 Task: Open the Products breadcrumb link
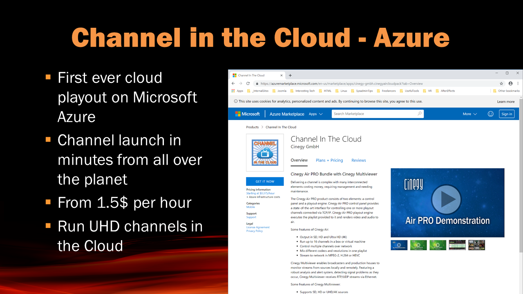point(253,127)
